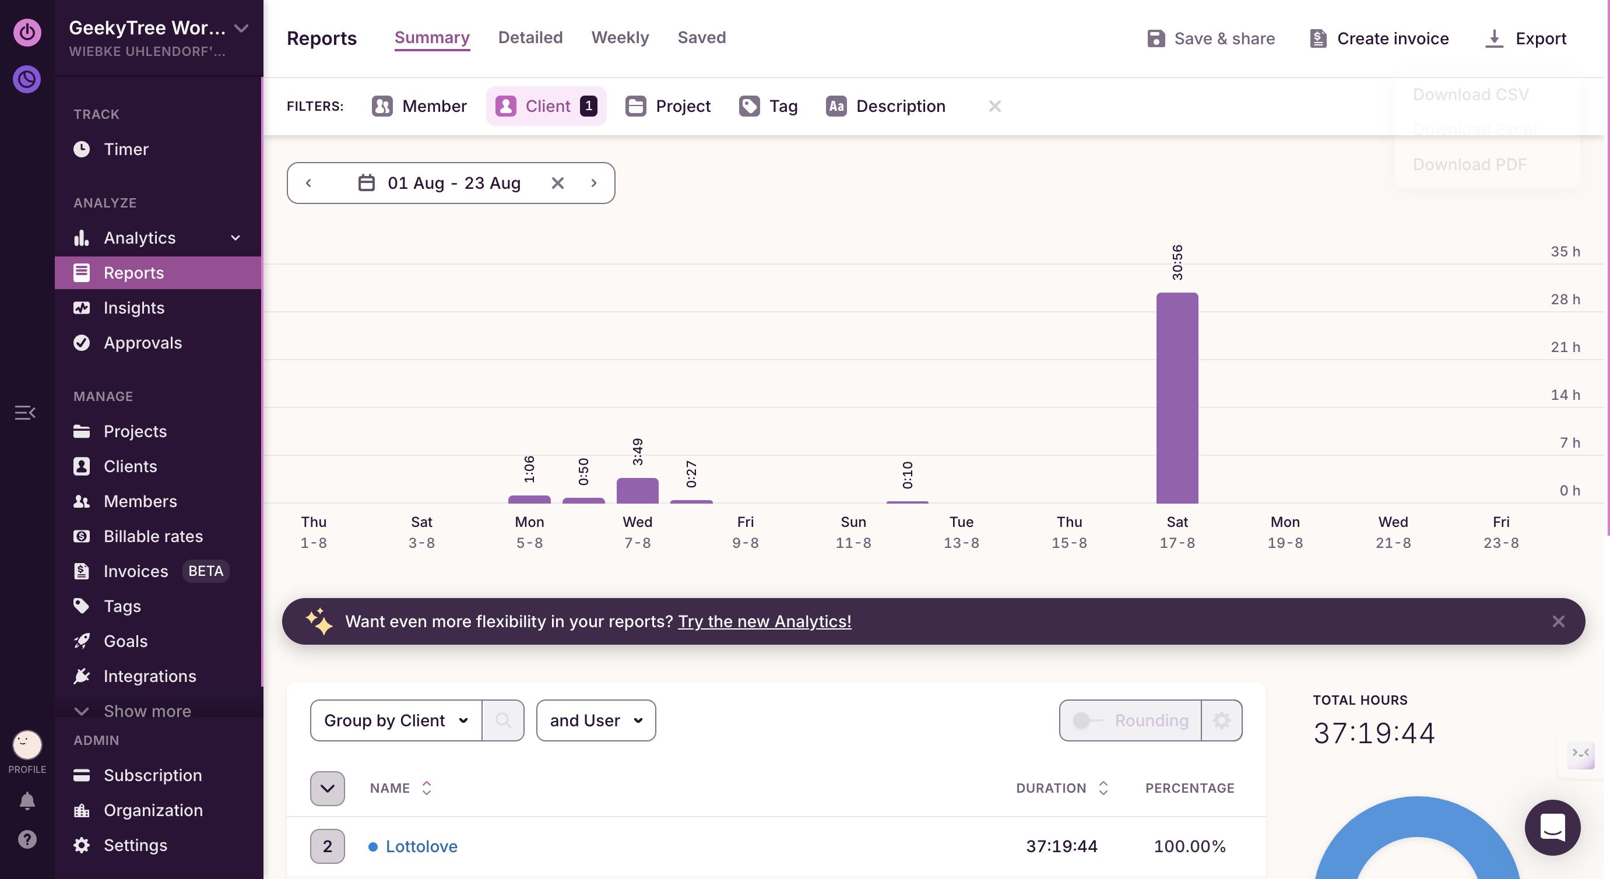Open Project filter
This screenshot has width=1610, height=879.
point(668,106)
